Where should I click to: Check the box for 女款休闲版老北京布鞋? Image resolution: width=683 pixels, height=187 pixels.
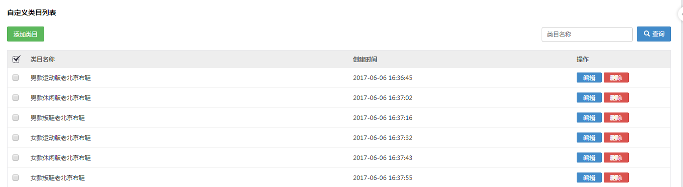point(16,157)
